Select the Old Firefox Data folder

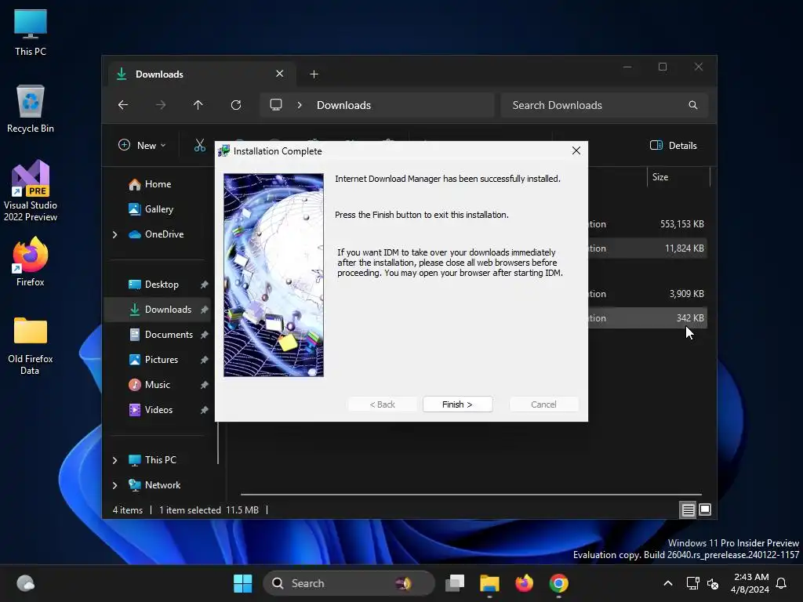[x=31, y=346]
